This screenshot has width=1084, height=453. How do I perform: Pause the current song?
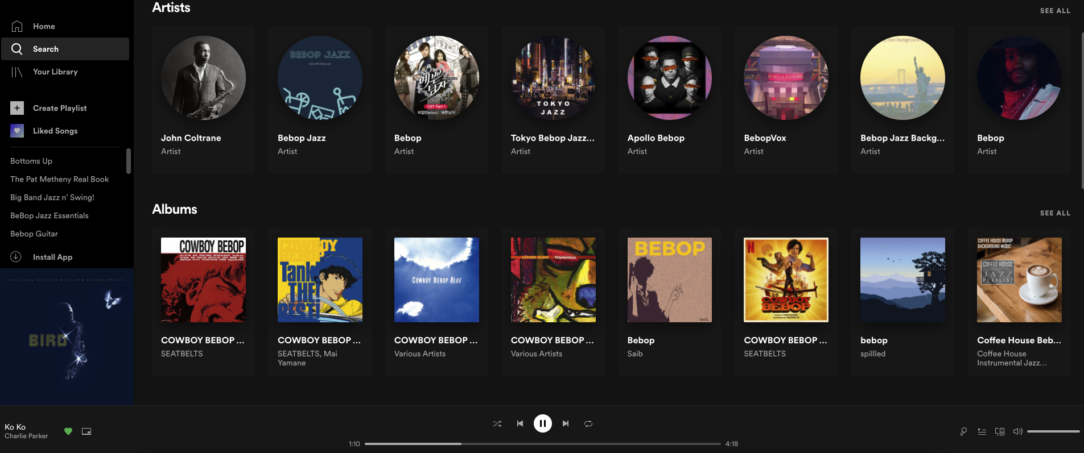543,423
